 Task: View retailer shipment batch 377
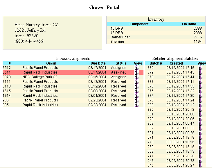(200, 82)
